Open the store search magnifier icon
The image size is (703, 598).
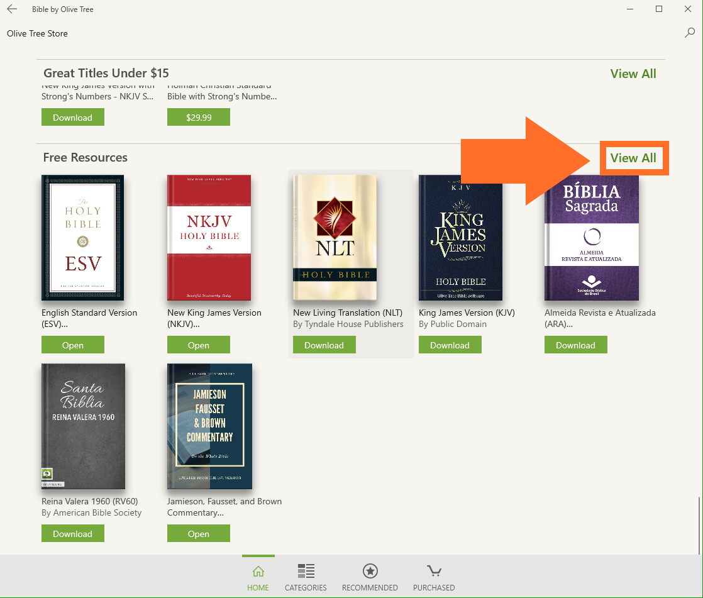click(690, 33)
